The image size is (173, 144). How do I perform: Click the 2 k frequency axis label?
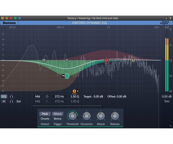pos(108,27)
